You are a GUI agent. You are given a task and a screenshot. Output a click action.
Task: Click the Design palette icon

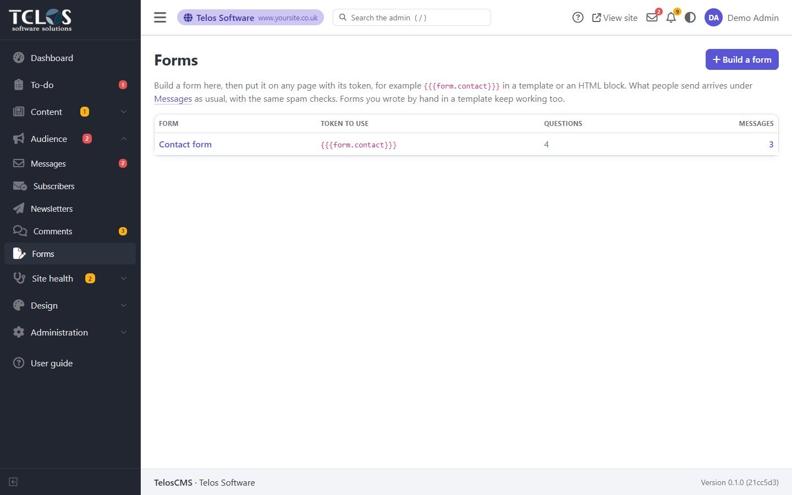19,305
